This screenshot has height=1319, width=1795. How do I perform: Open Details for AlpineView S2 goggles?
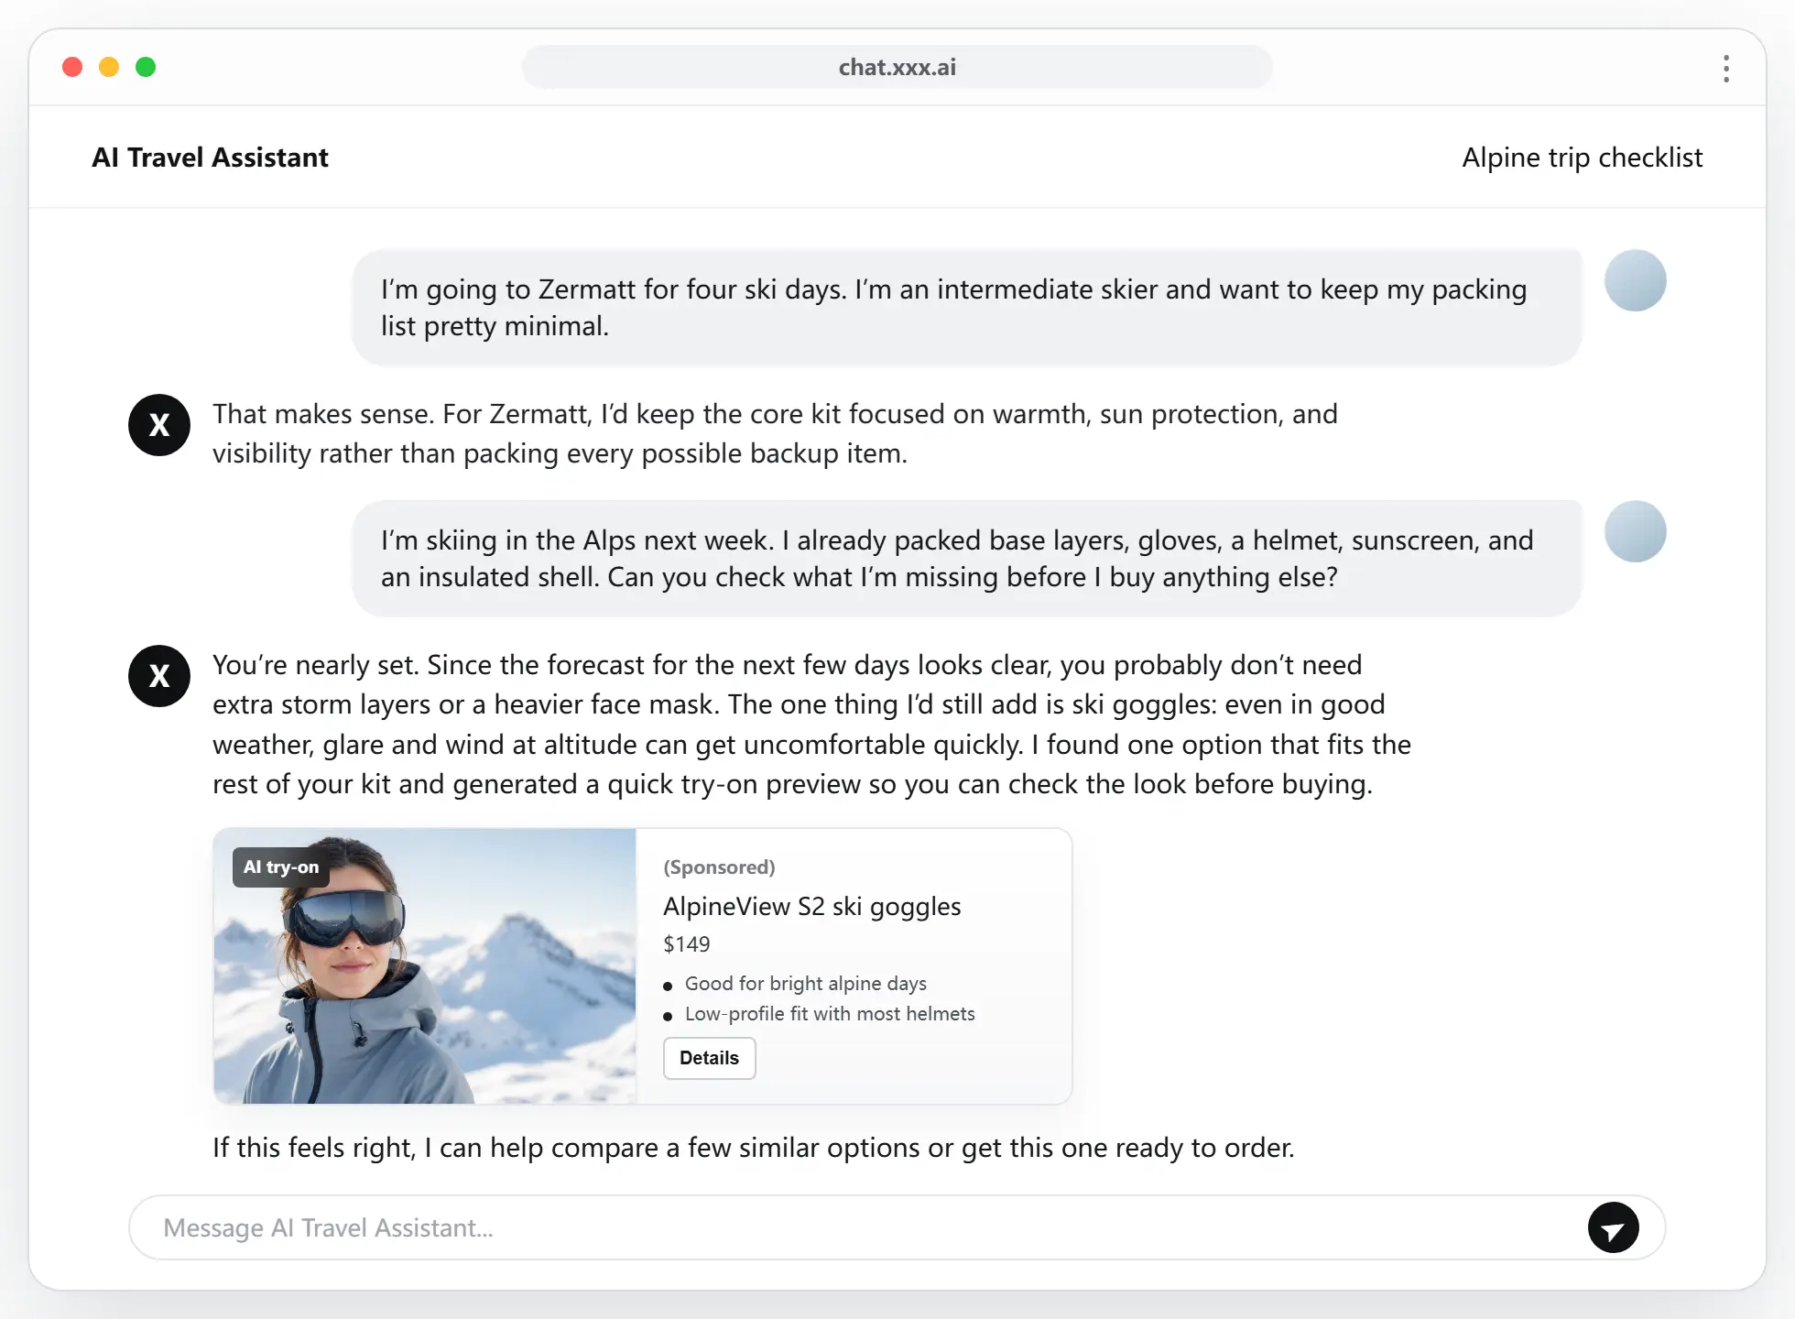[x=709, y=1058]
